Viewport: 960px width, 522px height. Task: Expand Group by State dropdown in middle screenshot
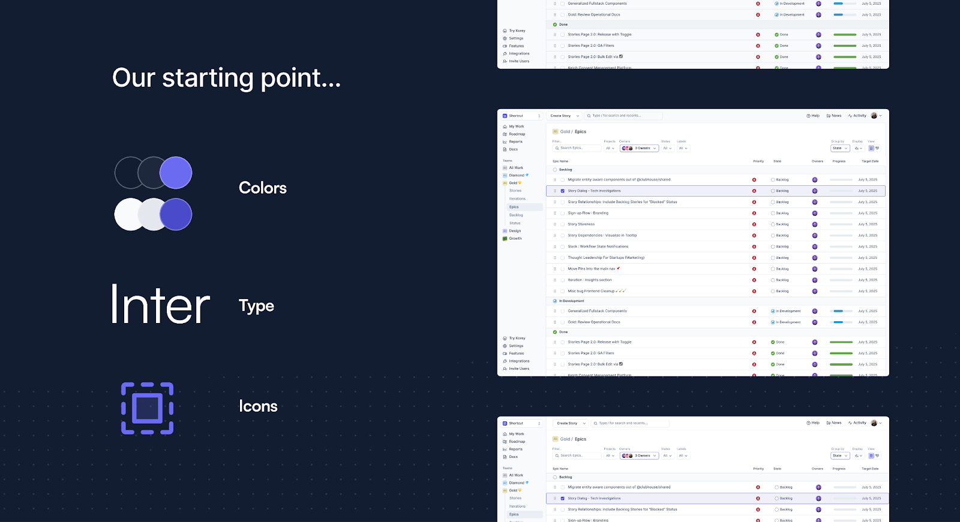tap(839, 148)
